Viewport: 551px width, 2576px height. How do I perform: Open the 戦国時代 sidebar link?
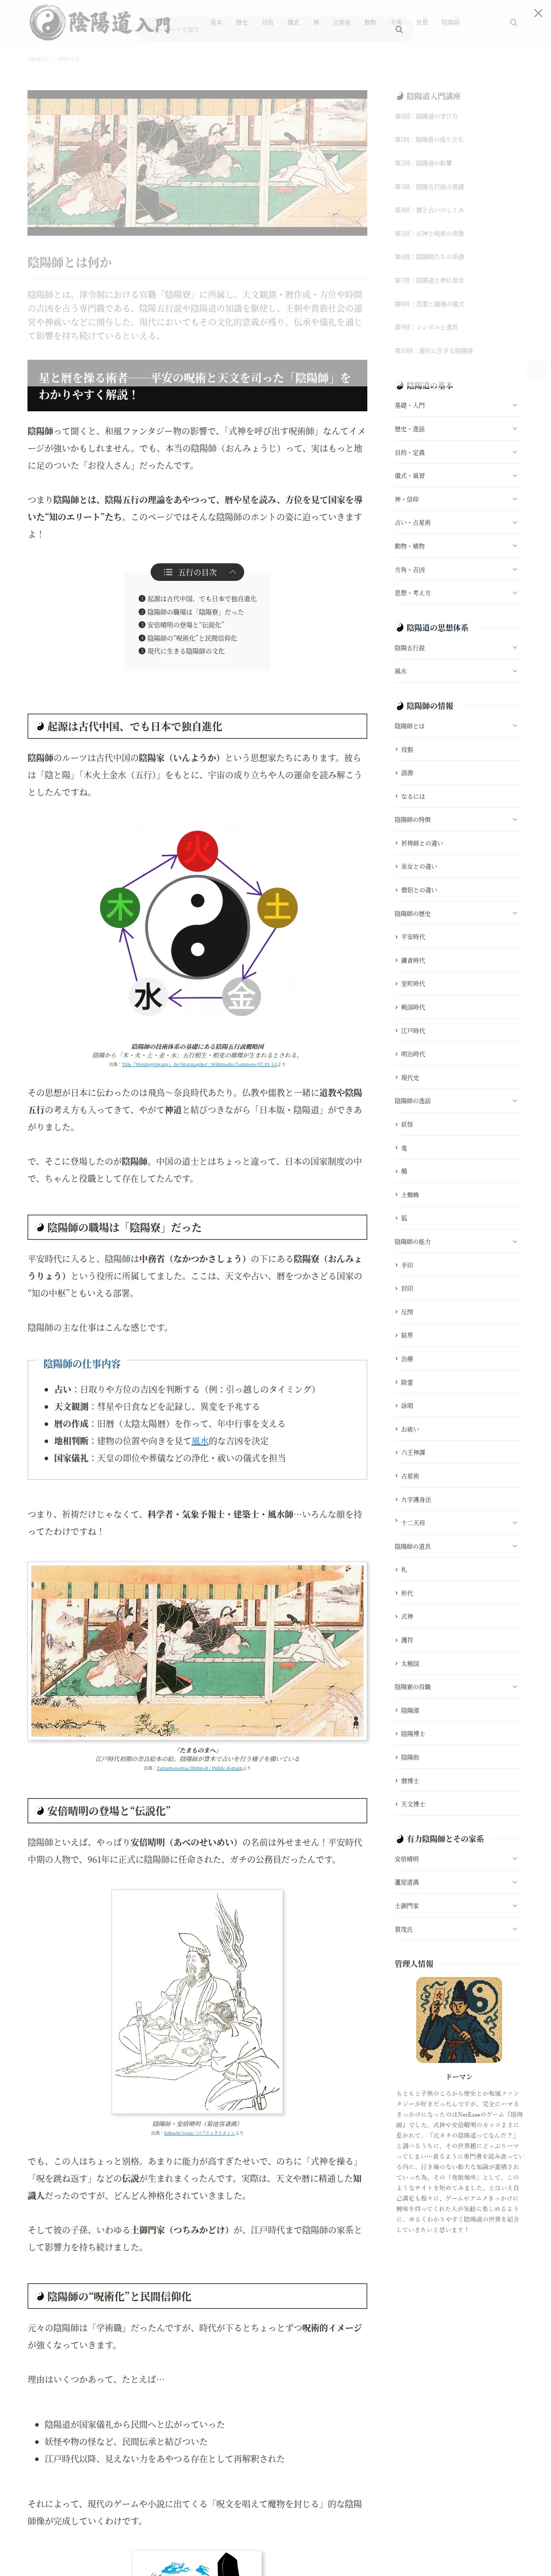(413, 1007)
